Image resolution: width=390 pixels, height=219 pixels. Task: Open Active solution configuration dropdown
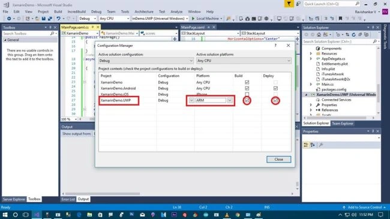pos(146,61)
